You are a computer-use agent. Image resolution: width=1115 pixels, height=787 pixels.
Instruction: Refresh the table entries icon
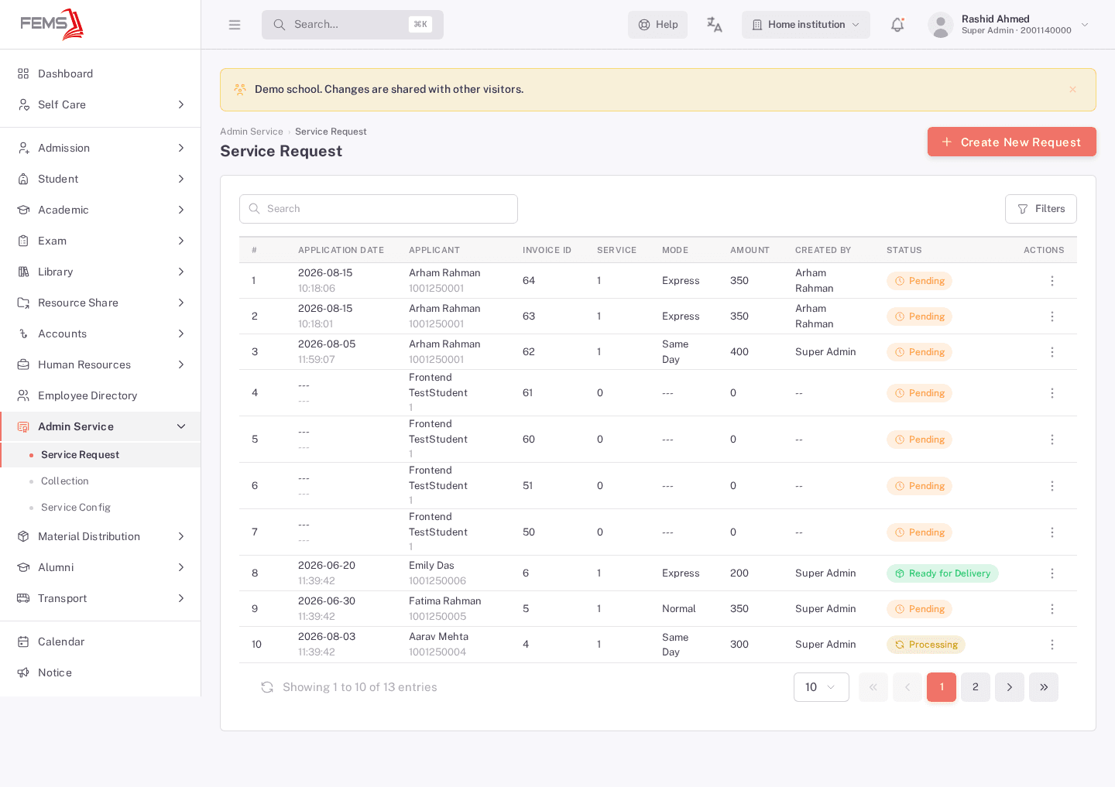267,687
